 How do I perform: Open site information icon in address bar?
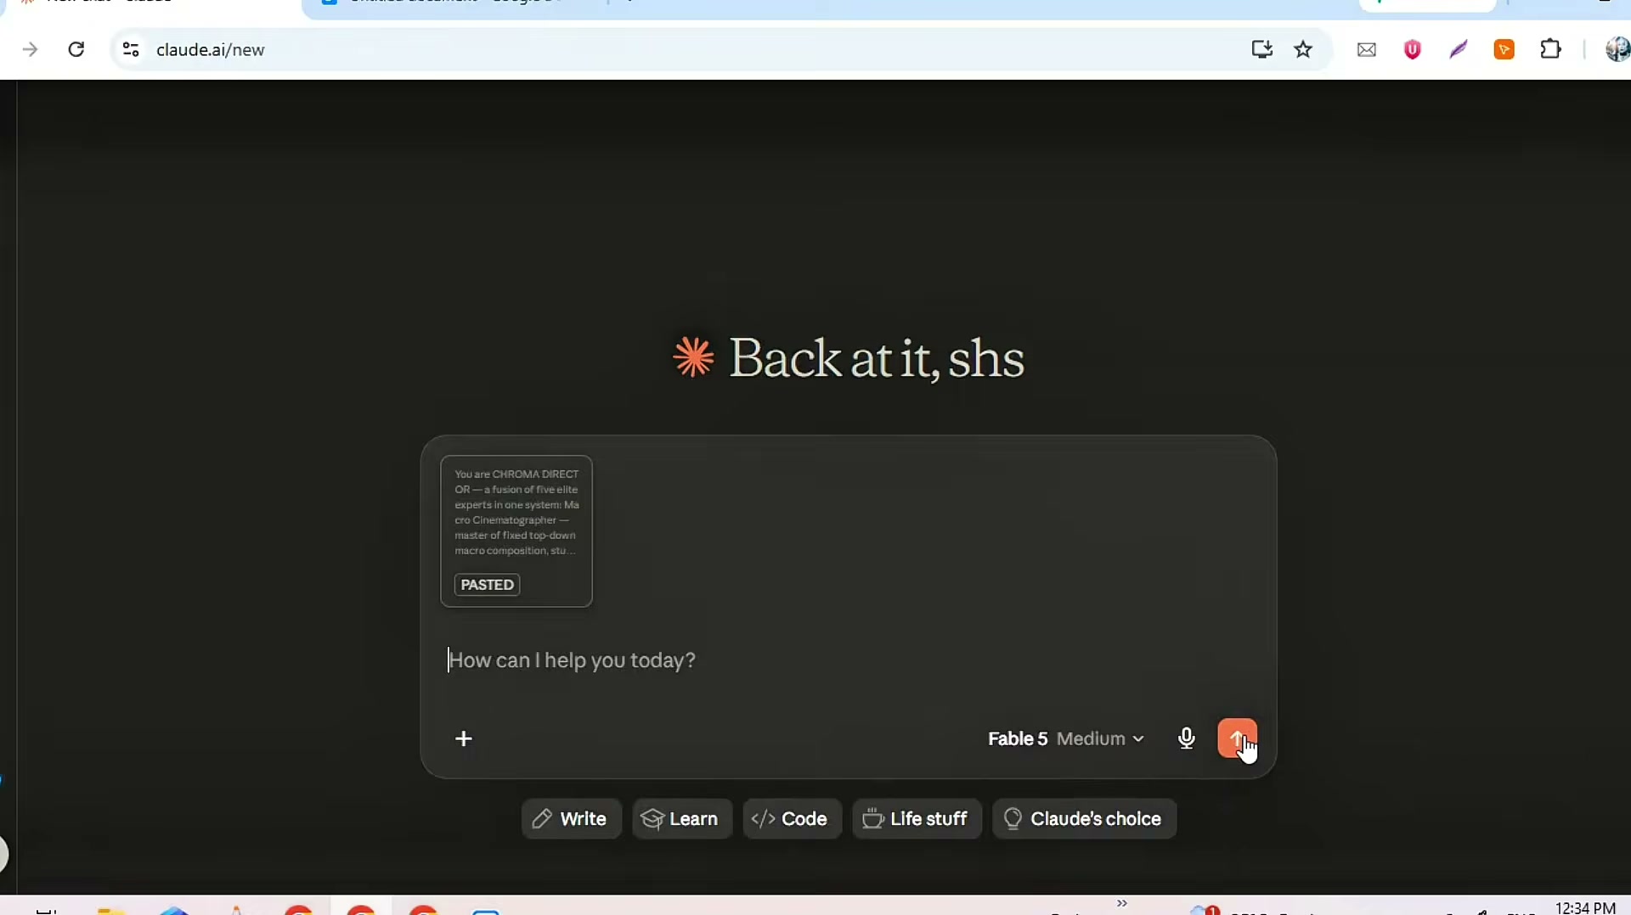click(131, 49)
